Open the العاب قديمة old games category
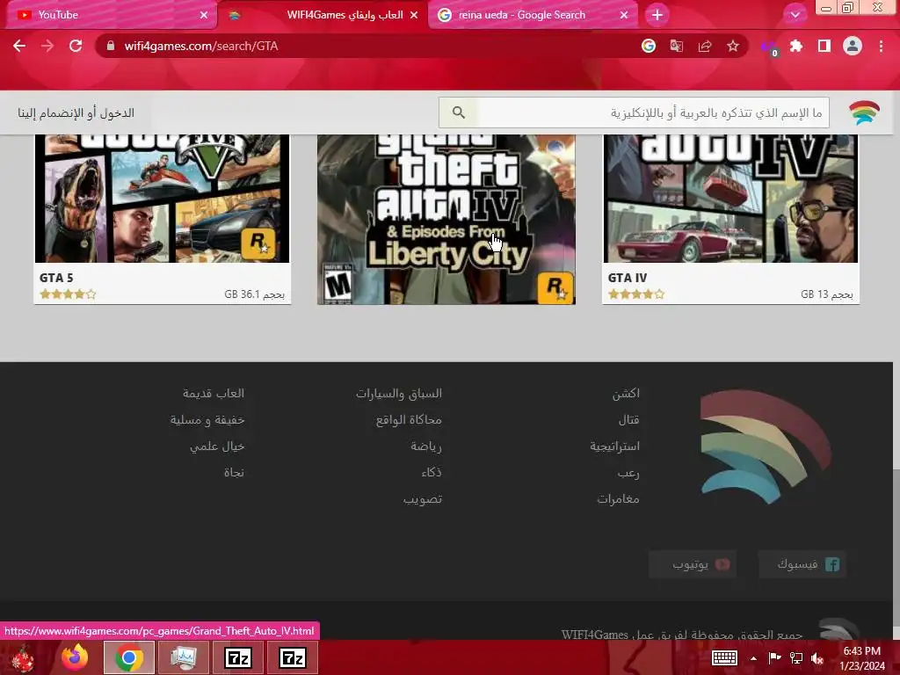The width and height of the screenshot is (900, 675). point(214,393)
